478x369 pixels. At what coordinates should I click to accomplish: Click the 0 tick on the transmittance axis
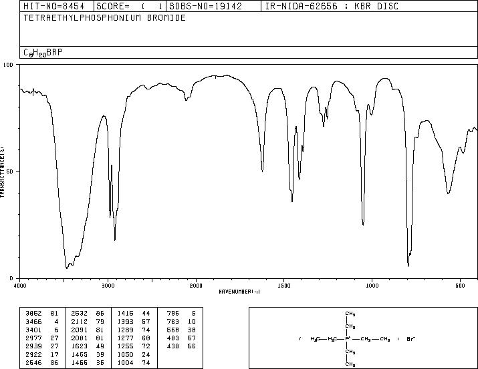[11, 278]
